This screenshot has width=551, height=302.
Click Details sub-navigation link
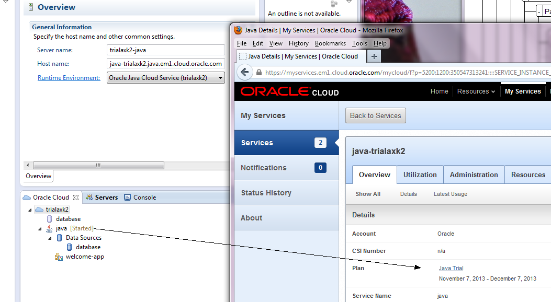click(x=408, y=194)
